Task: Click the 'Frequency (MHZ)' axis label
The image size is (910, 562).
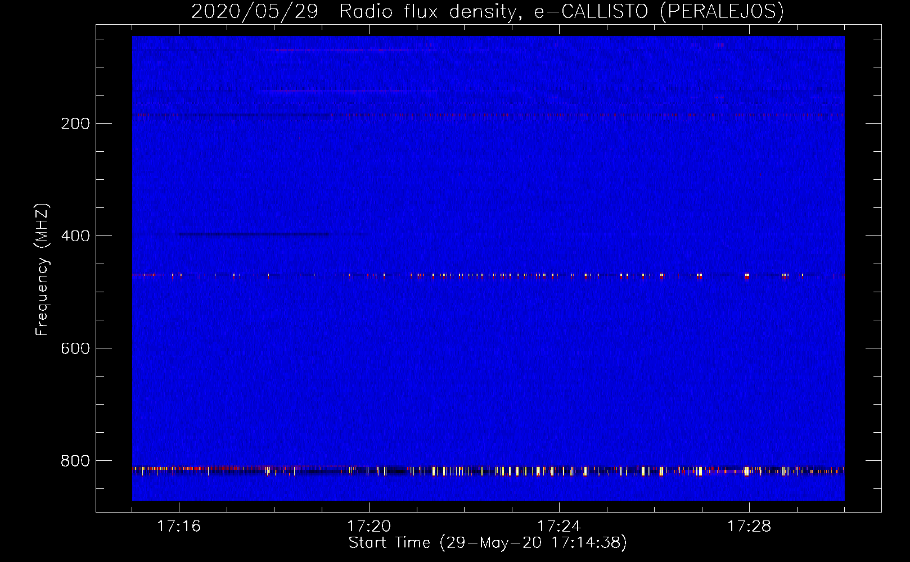Action: point(42,270)
